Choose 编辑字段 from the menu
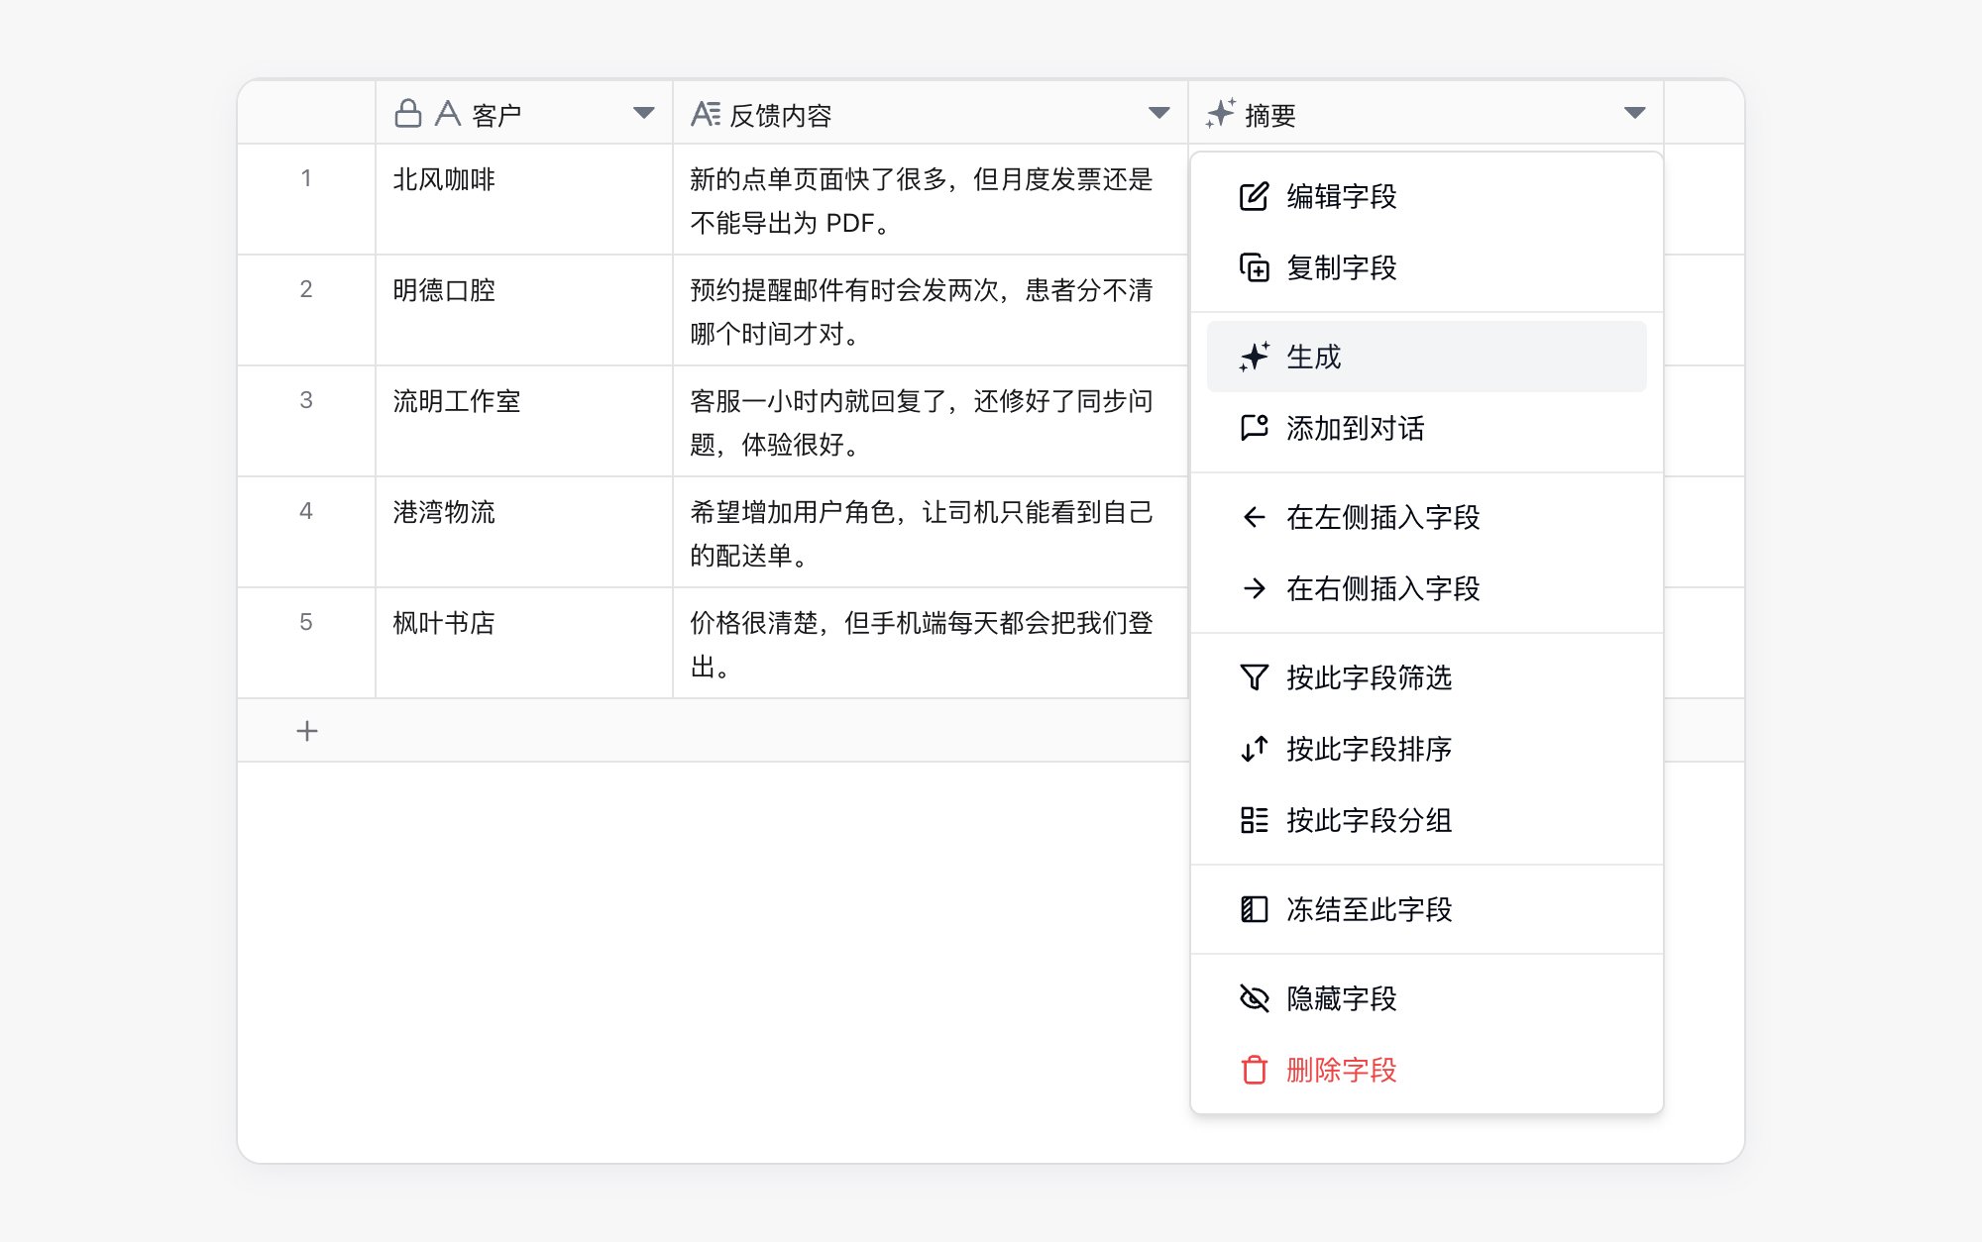 (x=1426, y=196)
